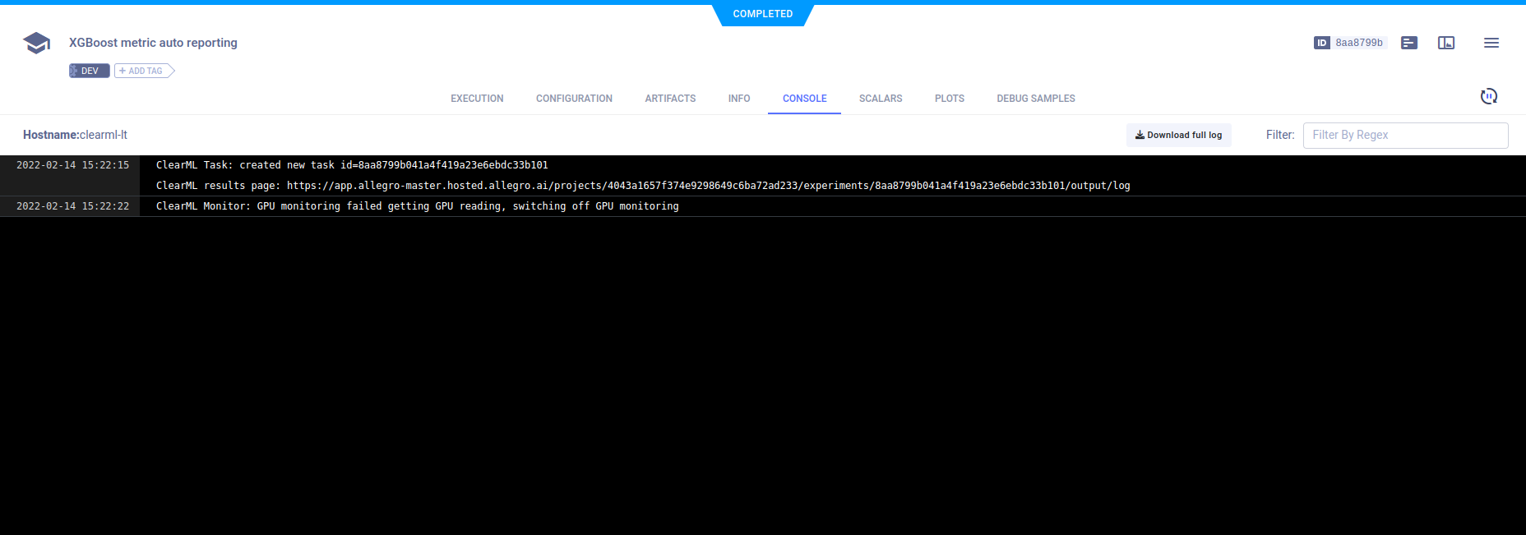Click the ADD TAG button
This screenshot has height=535, width=1526.
point(144,71)
